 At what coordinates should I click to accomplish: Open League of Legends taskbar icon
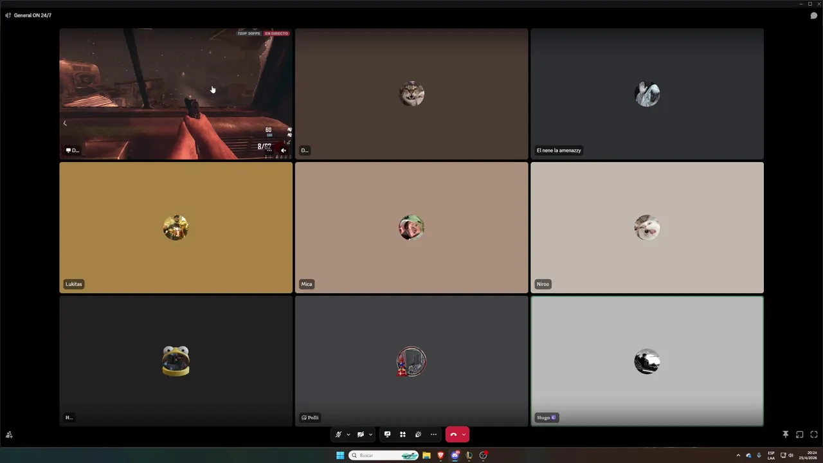(x=469, y=455)
